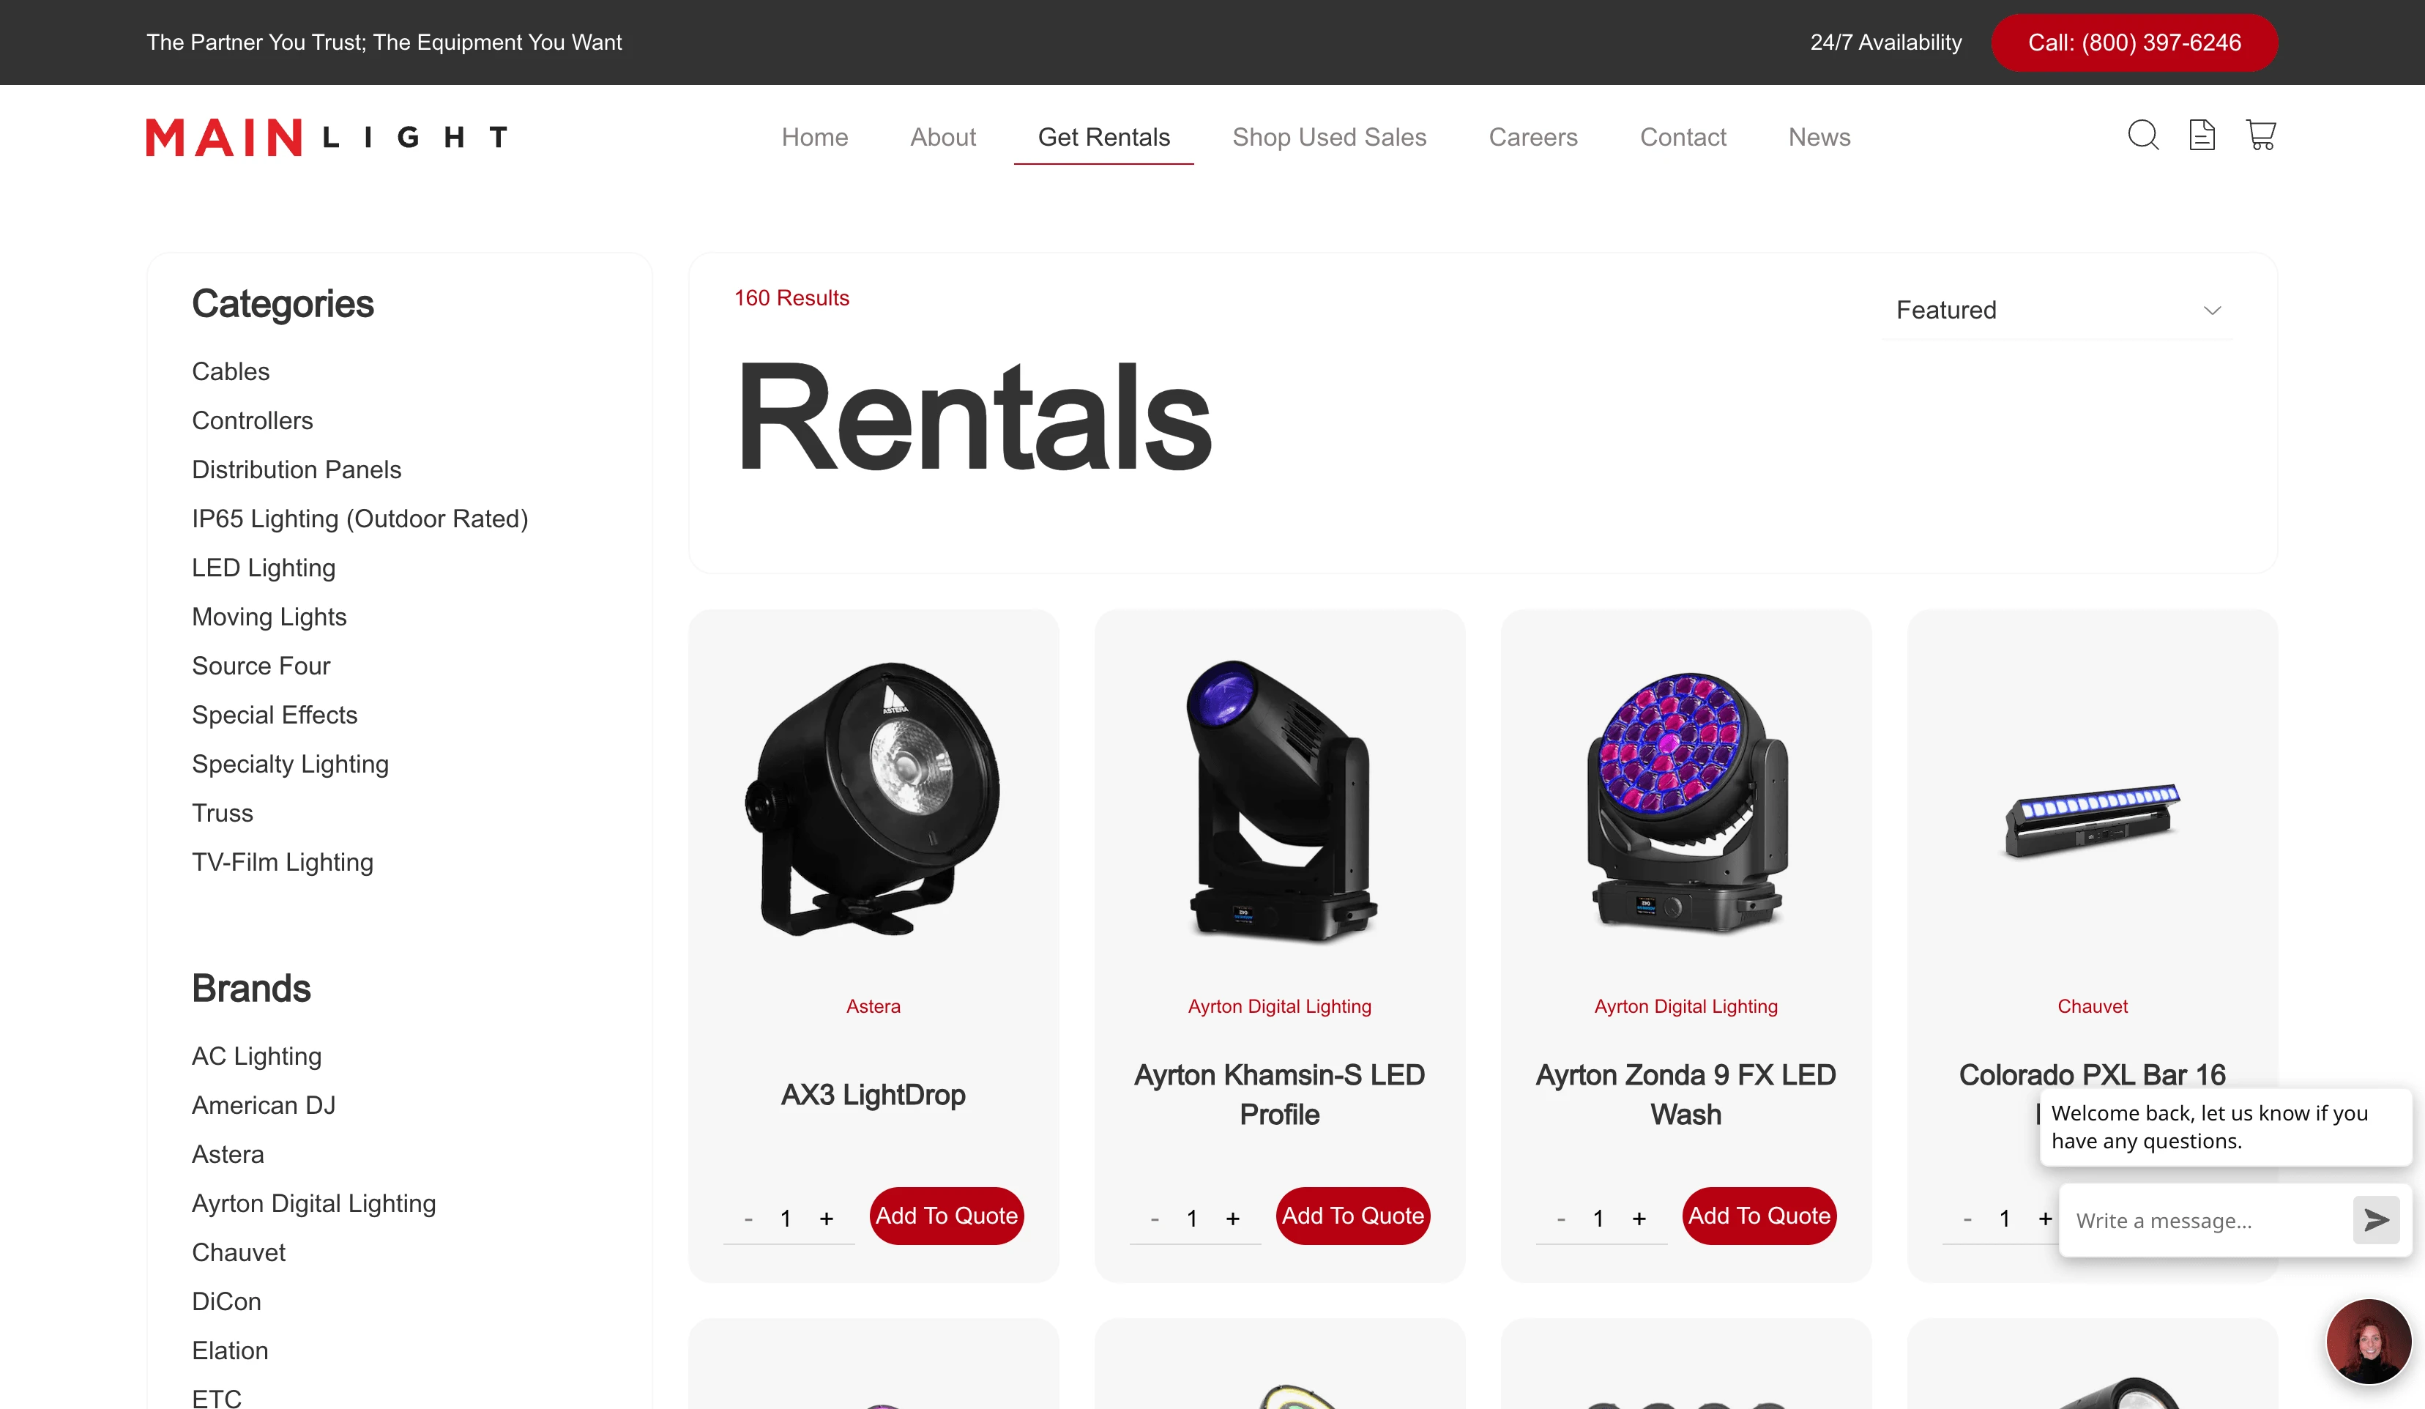Call (800) 397-6246 button
The height and width of the screenshot is (1409, 2425).
click(x=2134, y=42)
